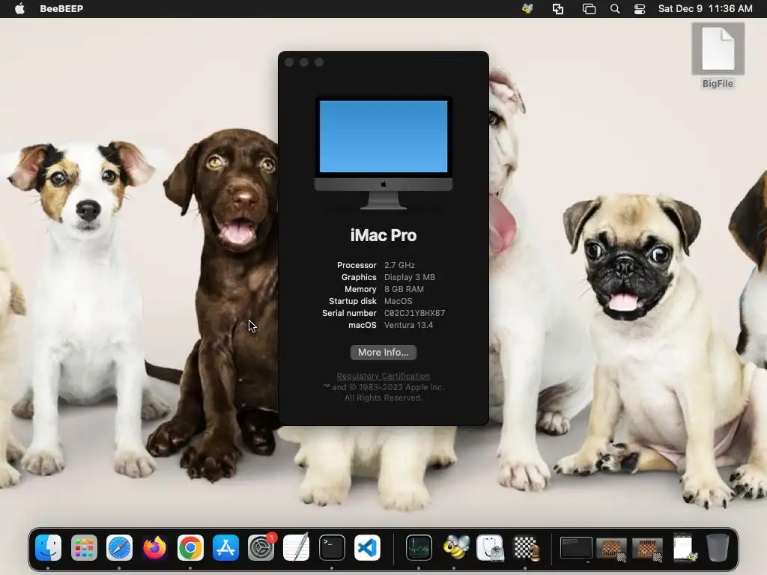This screenshot has height=575, width=767.
Task: Click the iMac Pro computer image
Action: pyautogui.click(x=383, y=153)
